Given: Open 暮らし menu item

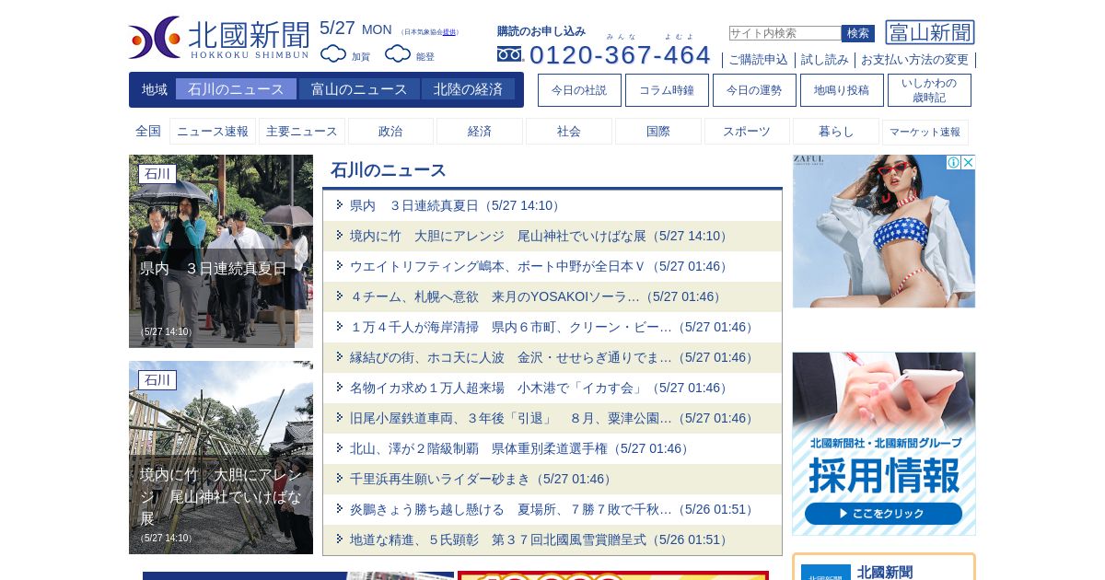Looking at the screenshot, I should point(836,132).
